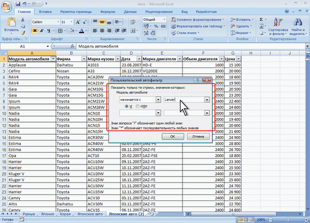This screenshot has width=310, height=223.
Task: Click the Cut scissors icon
Action: coord(22,19)
